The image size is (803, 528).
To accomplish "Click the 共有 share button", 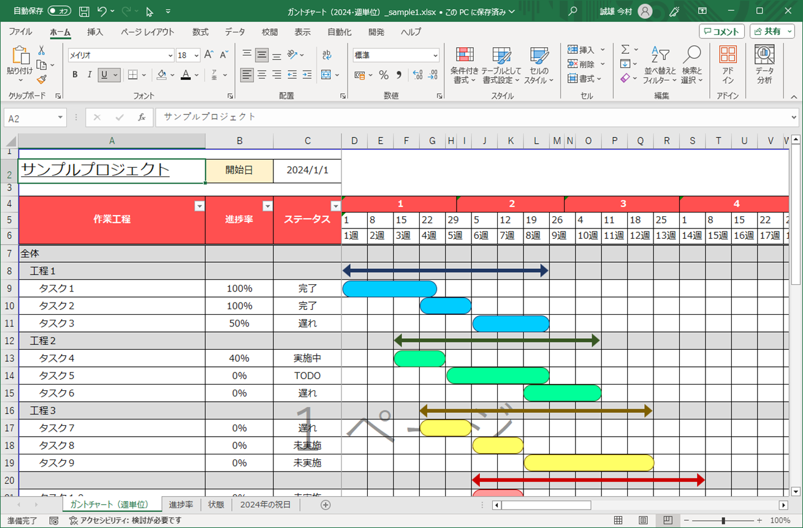I will [x=772, y=31].
